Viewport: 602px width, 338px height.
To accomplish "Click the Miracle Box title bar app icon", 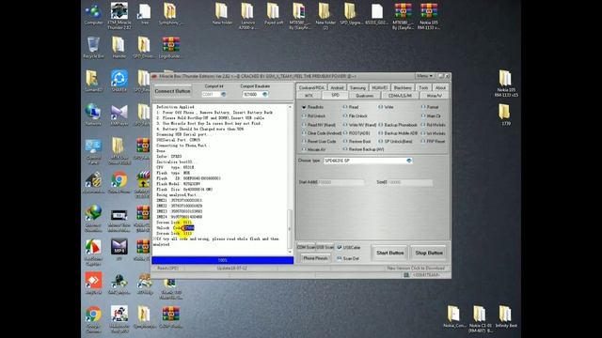I will (155, 76).
